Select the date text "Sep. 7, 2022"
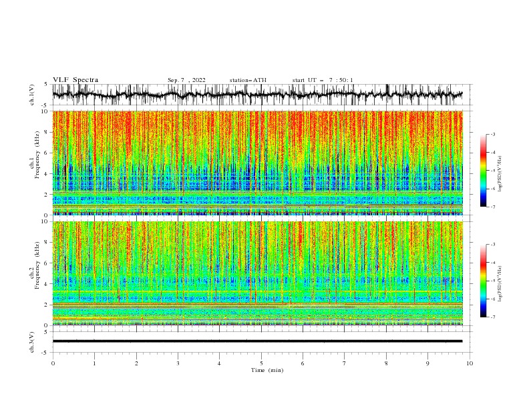 click(x=186, y=80)
